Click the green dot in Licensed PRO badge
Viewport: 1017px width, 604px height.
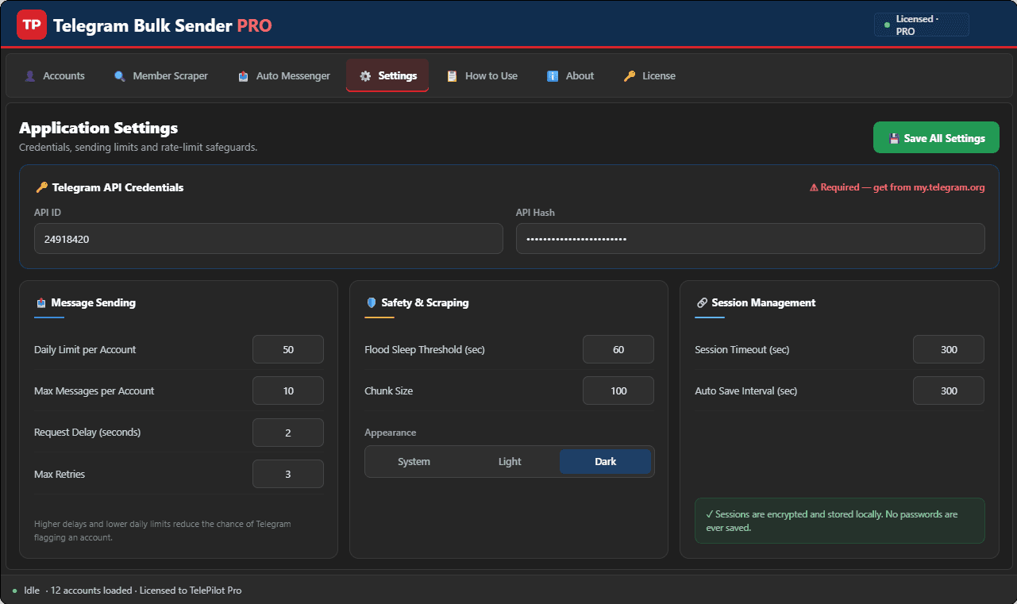pyautogui.click(x=887, y=25)
